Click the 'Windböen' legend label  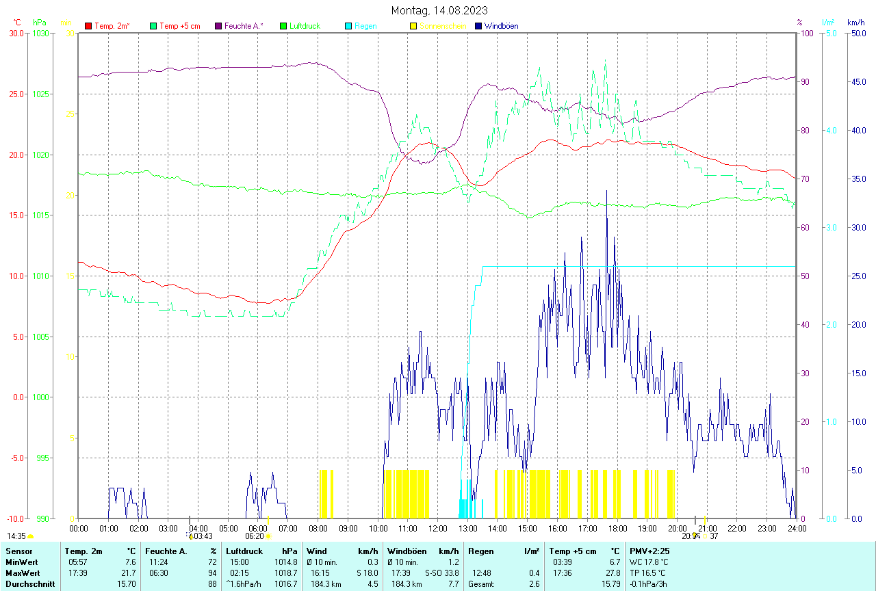501,26
